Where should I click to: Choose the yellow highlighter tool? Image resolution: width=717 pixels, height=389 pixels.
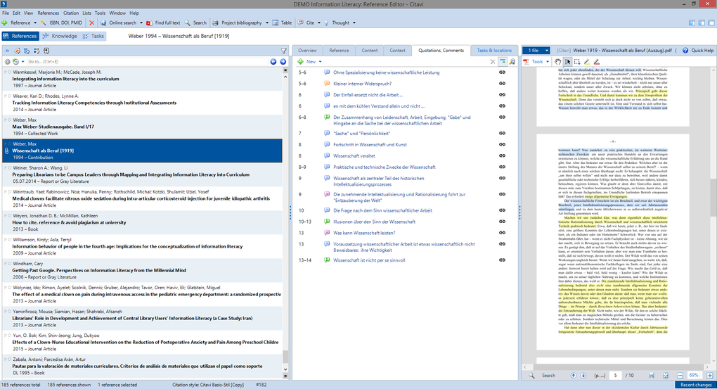coord(587,61)
